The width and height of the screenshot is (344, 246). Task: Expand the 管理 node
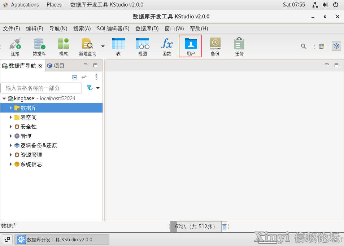coord(10,136)
